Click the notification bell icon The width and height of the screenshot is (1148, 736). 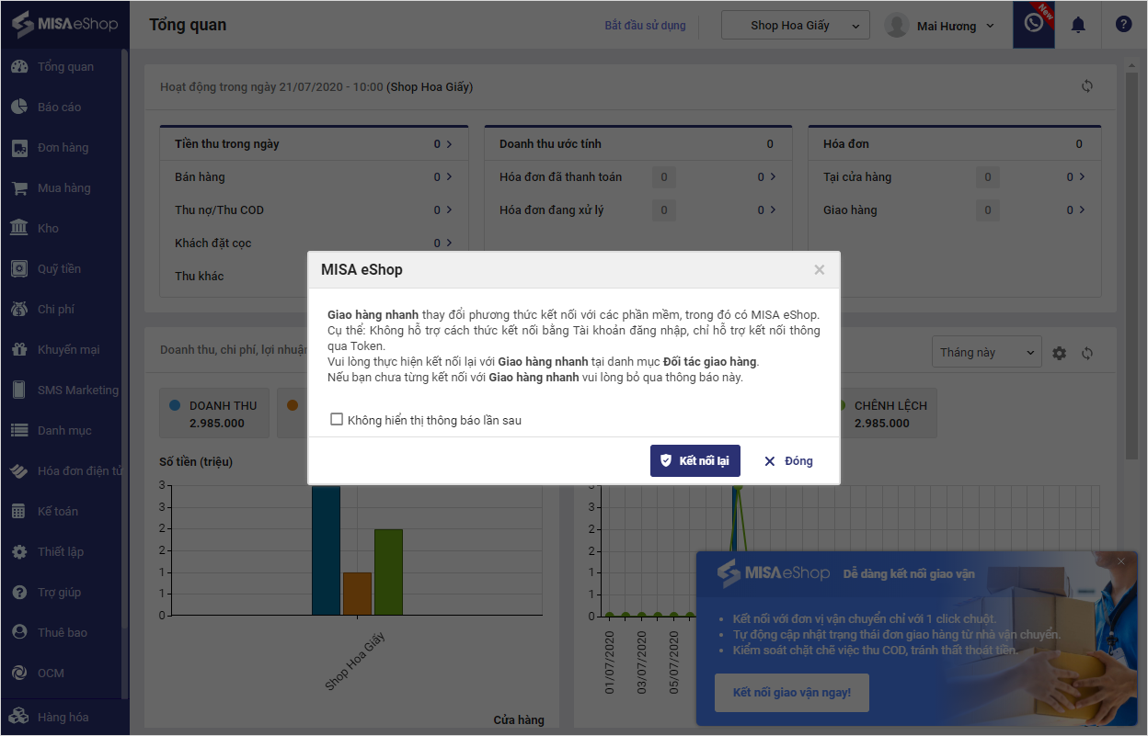pyautogui.click(x=1078, y=25)
